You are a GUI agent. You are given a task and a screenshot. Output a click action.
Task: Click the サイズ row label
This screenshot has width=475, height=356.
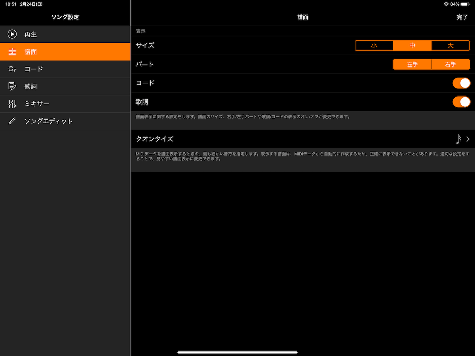pos(145,45)
